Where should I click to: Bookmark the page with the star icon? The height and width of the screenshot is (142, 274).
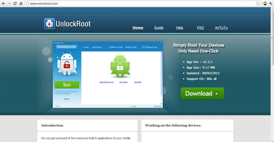(x=258, y=3)
